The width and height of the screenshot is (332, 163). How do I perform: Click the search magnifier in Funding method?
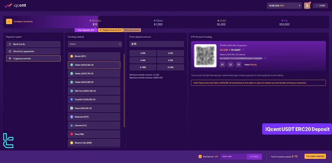(x=120, y=44)
